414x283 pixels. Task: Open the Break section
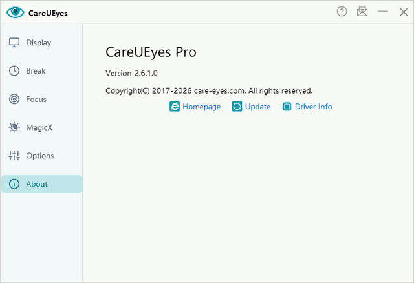(x=41, y=71)
